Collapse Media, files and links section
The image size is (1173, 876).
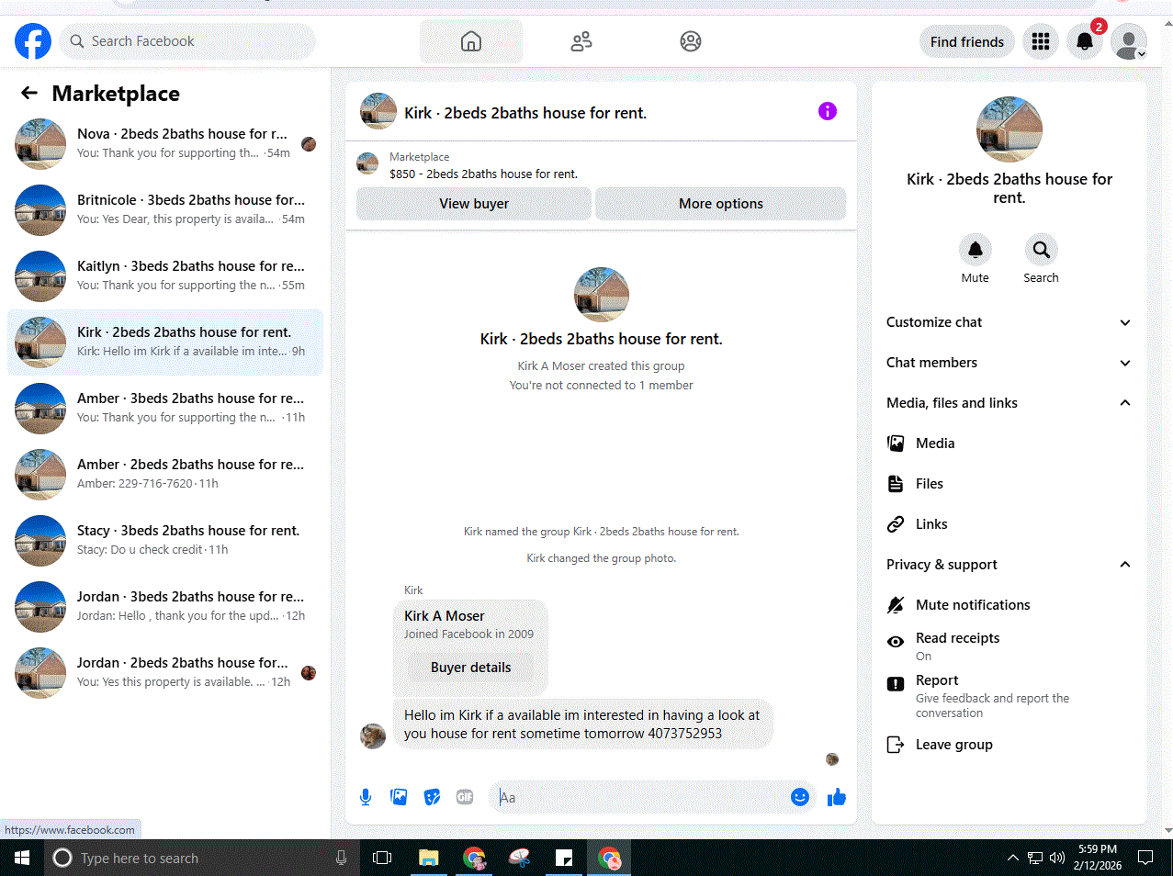pos(1009,403)
